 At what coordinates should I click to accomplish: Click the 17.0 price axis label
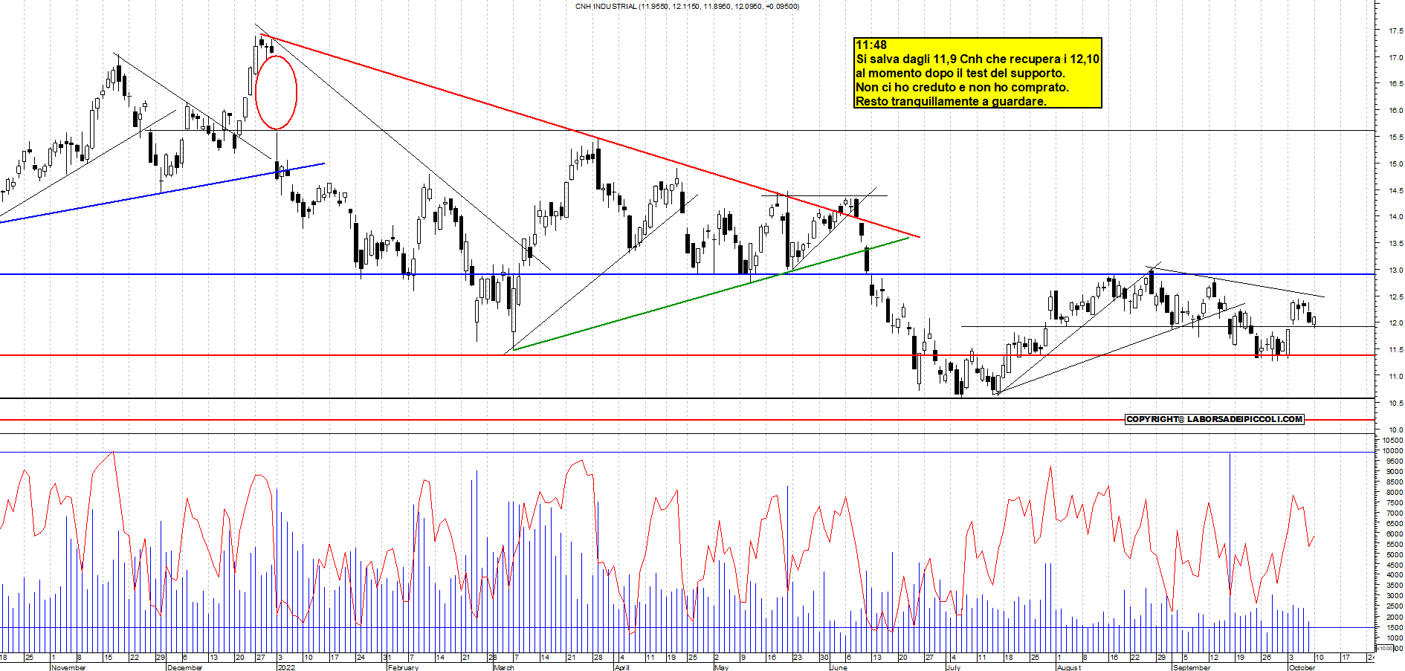[x=1395, y=57]
